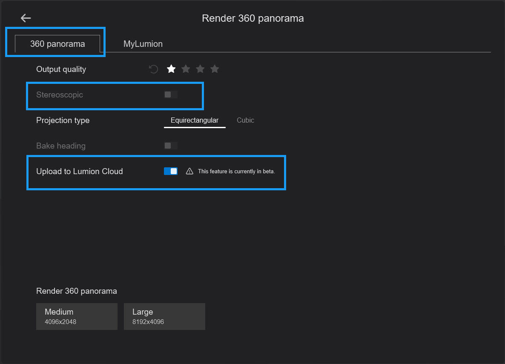Image resolution: width=505 pixels, height=364 pixels.
Task: Click the Upload to Lumion Cloud label
Action: (79, 172)
